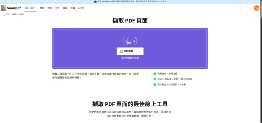The height and width of the screenshot is (123, 262).
Task: Open the 工具 tools grid menu
Action: pos(30,8)
